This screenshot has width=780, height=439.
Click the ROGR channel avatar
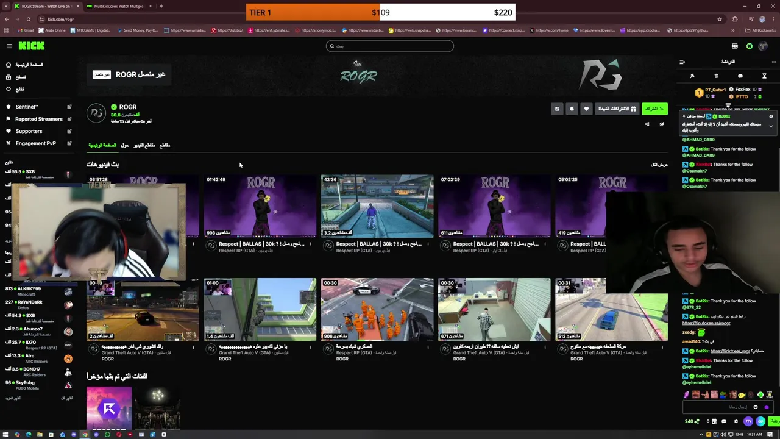(96, 113)
